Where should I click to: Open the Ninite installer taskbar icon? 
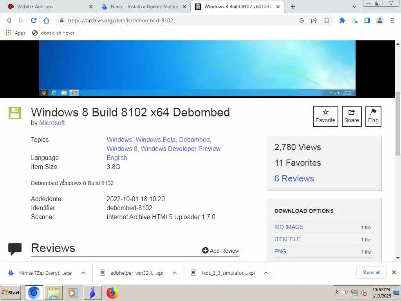pyautogui.click(x=92, y=292)
